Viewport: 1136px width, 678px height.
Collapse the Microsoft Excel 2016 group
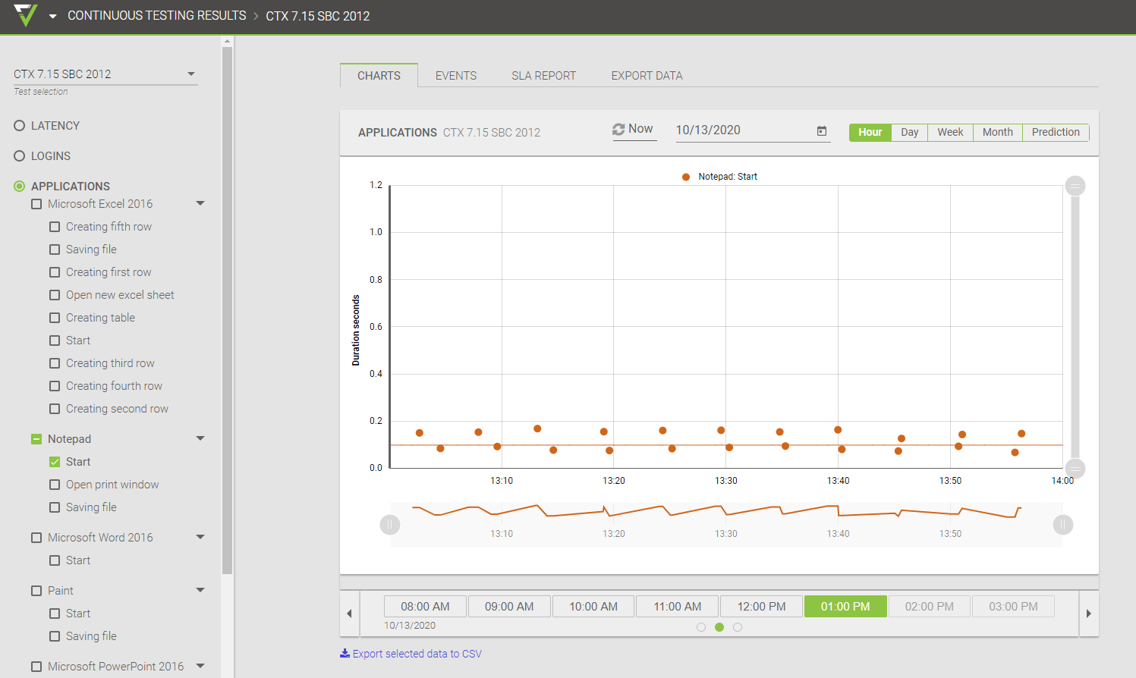(200, 203)
